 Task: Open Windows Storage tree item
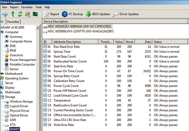click(21, 102)
